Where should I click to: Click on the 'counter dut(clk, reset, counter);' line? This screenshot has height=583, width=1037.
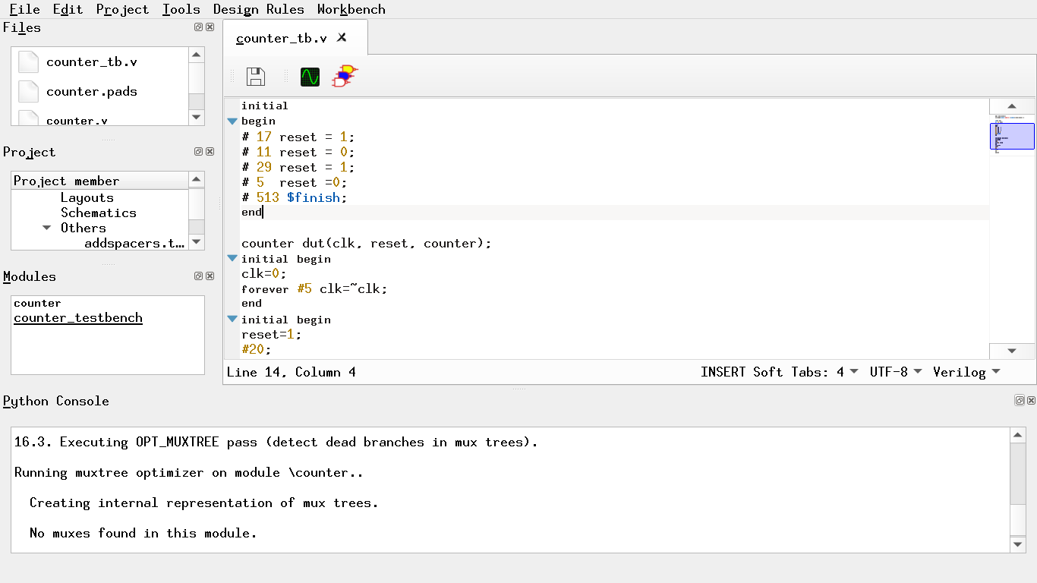367,244
